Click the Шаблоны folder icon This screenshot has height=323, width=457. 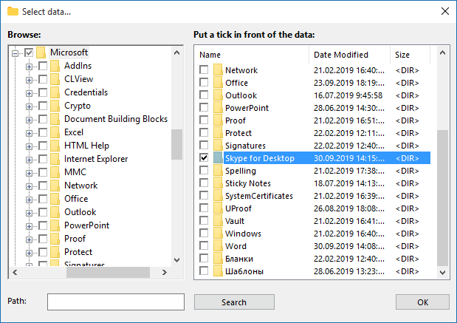click(218, 271)
